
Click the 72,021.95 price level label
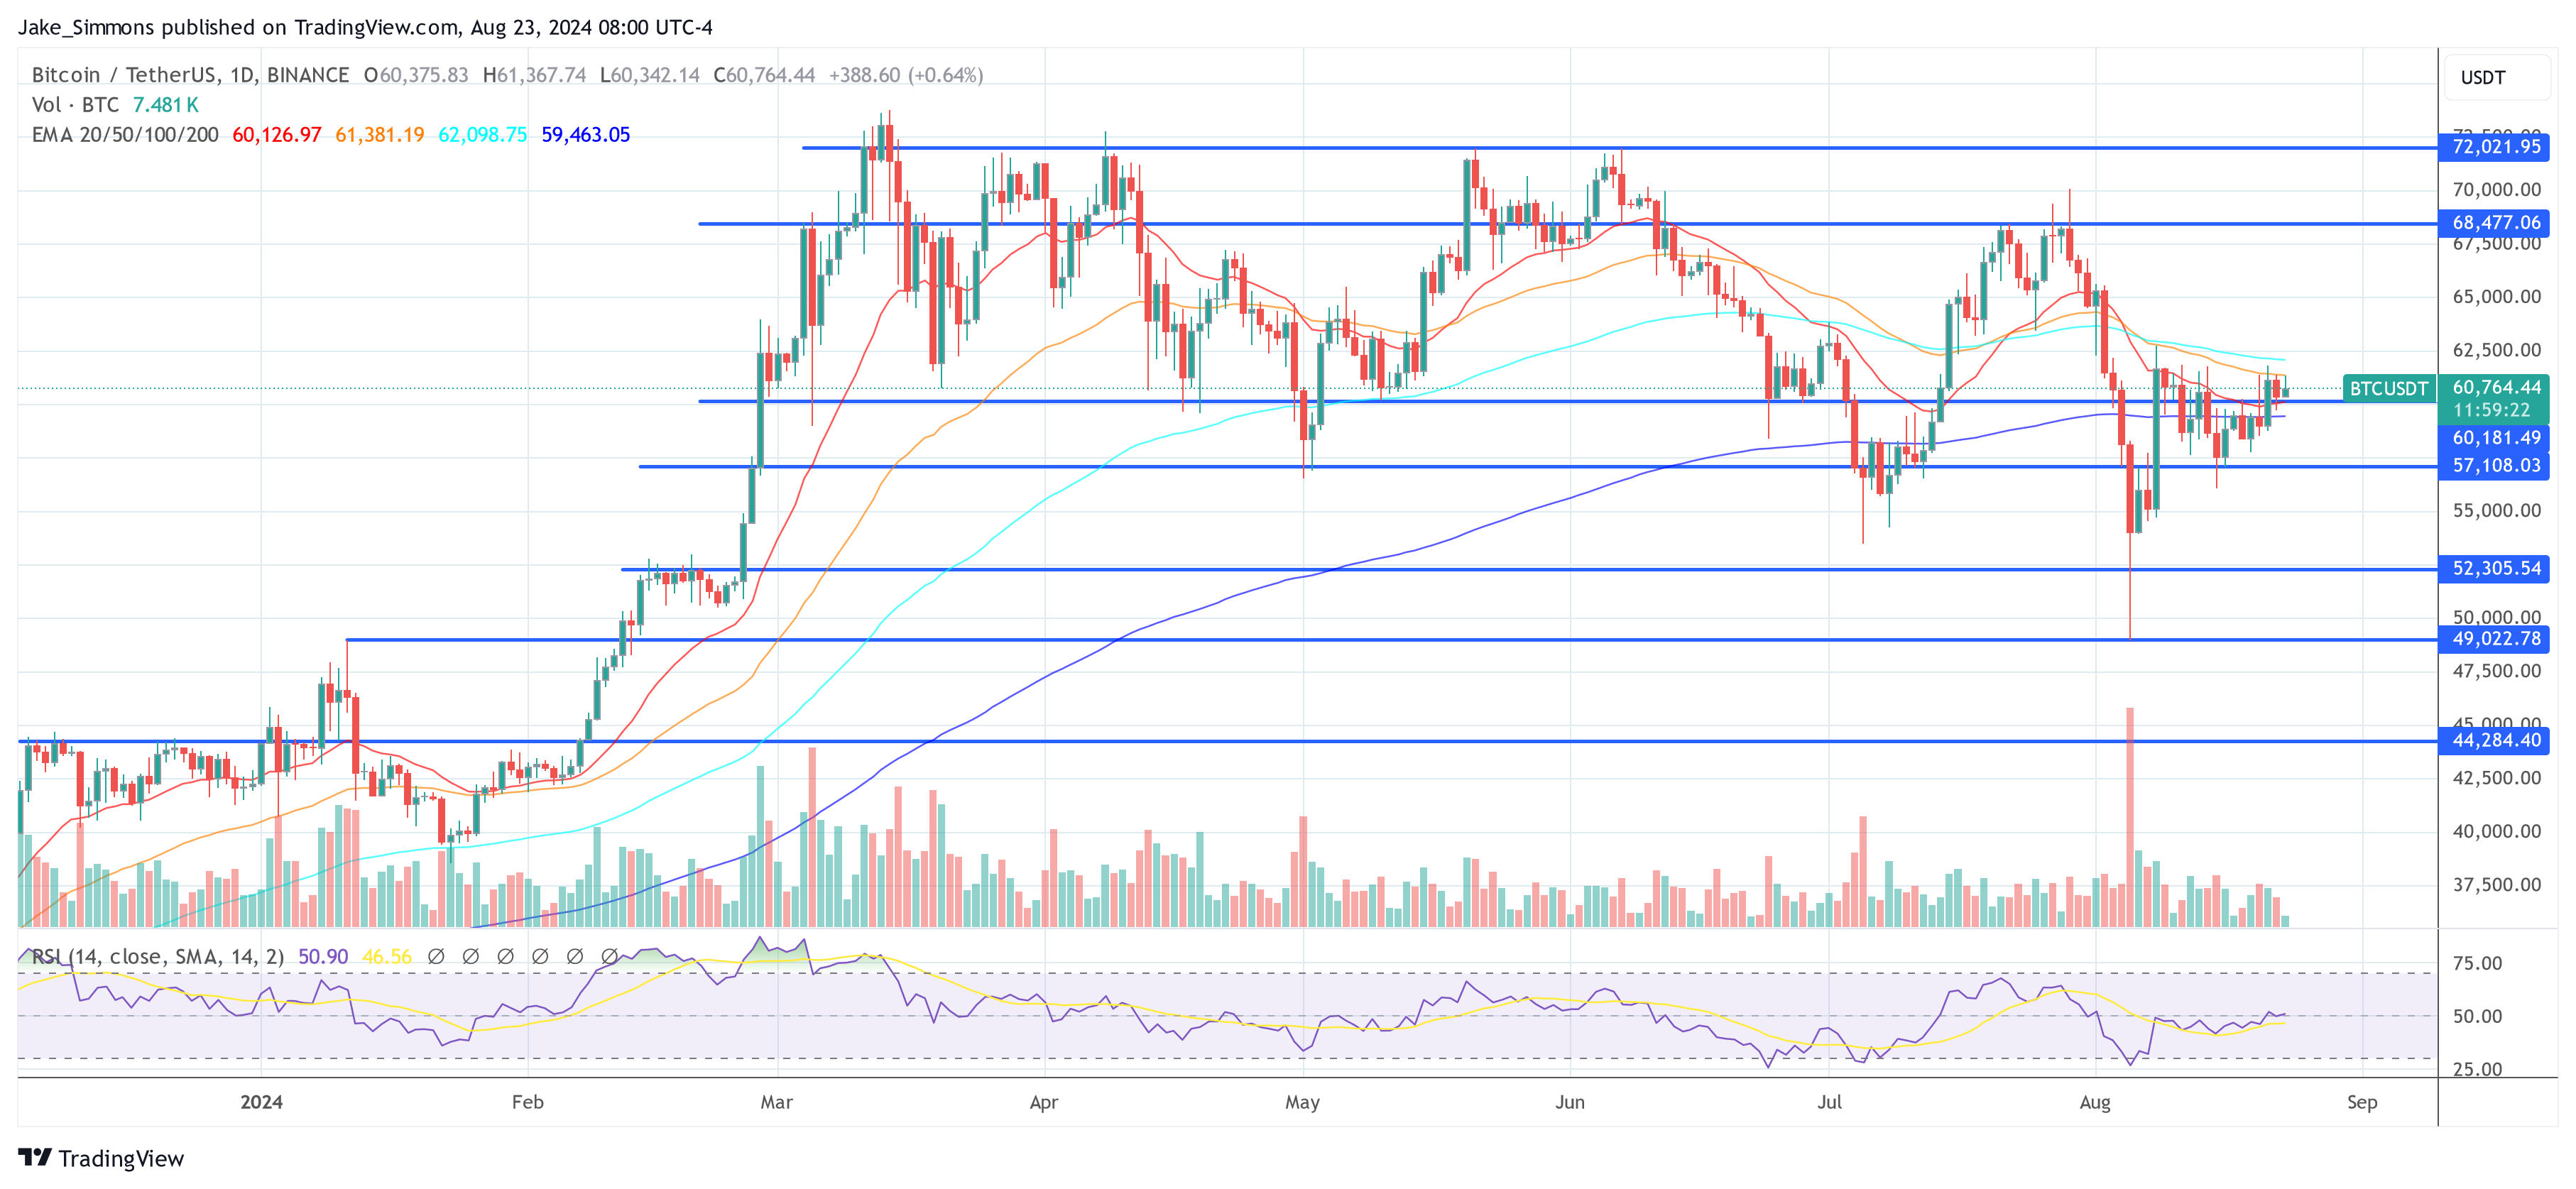pos(2495,147)
